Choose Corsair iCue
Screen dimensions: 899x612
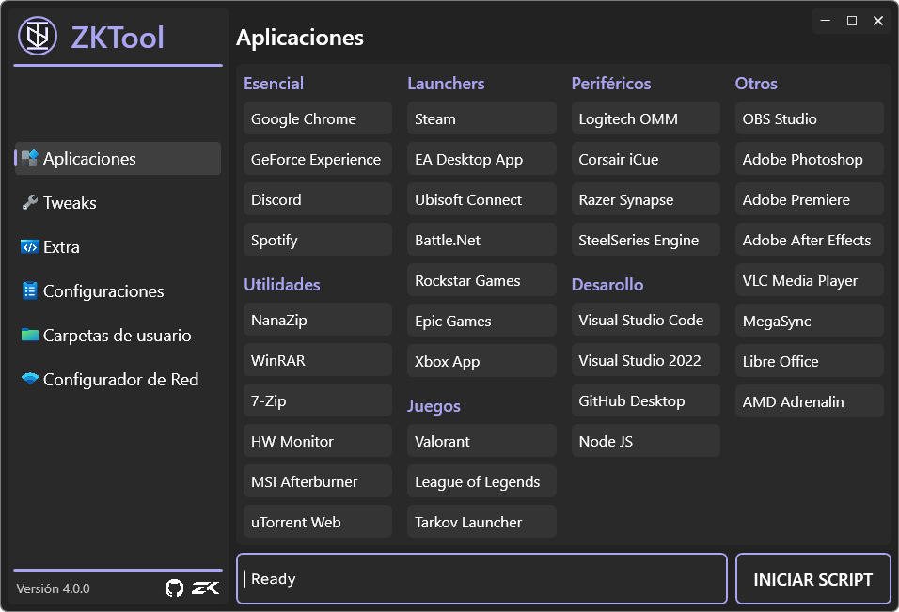click(x=646, y=159)
